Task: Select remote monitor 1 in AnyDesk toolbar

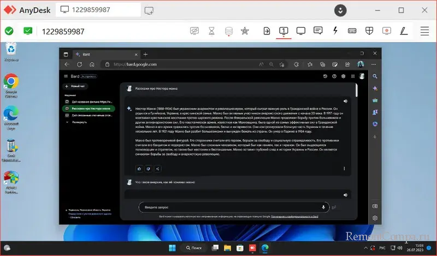Action: point(284,31)
